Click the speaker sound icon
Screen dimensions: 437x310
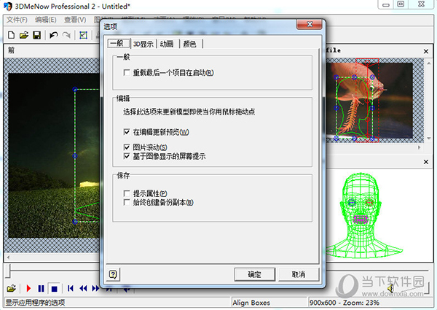390,288
